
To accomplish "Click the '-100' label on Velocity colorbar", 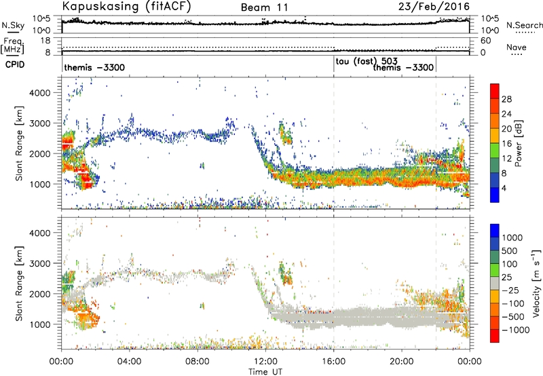I will coord(513,303).
